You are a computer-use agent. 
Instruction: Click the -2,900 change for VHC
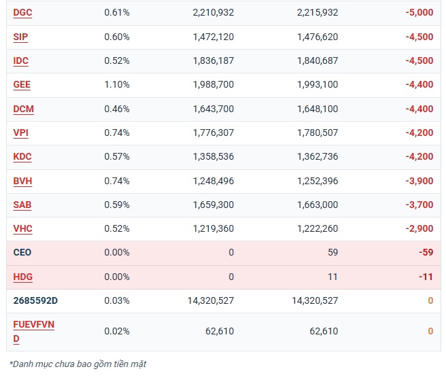419,229
